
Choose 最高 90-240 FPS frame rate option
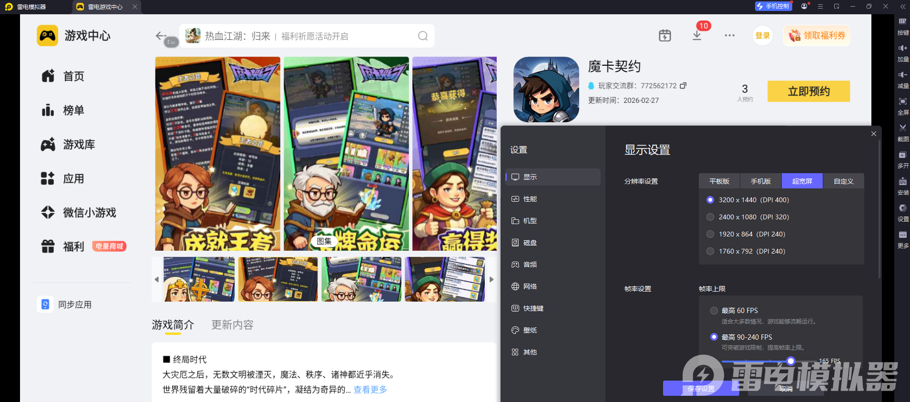tap(741, 337)
